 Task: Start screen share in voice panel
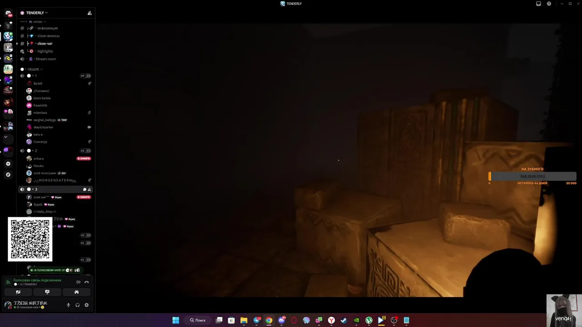click(47, 292)
